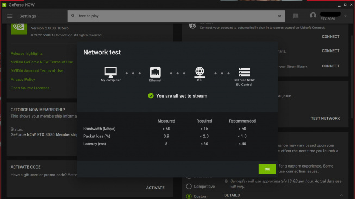Open NVIDIA Account Terms of Use
This screenshot has height=199, width=355.
coord(36,70)
